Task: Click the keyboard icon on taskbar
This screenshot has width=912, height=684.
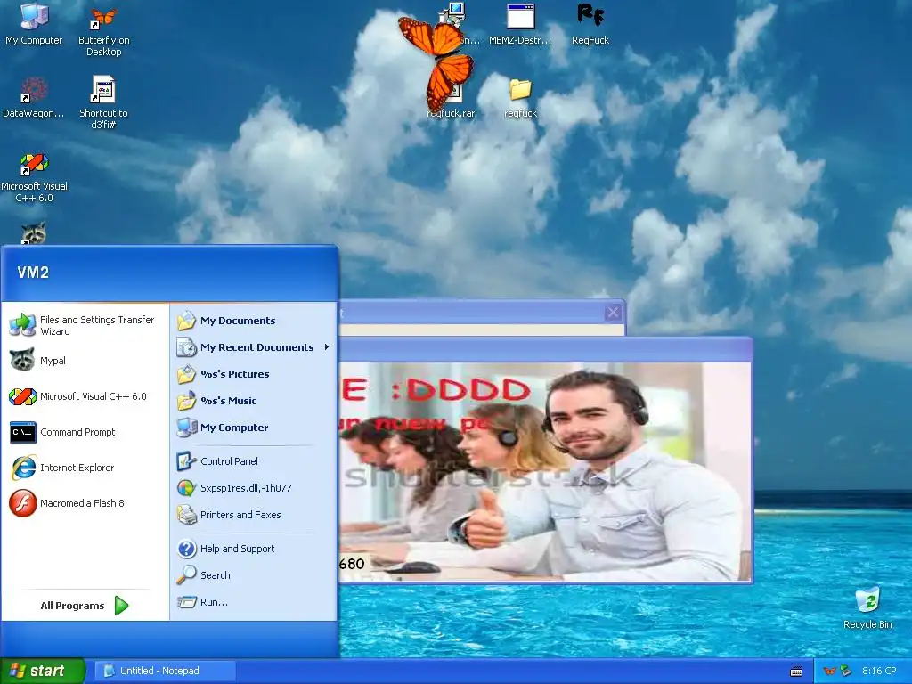Action: pyautogui.click(x=796, y=672)
